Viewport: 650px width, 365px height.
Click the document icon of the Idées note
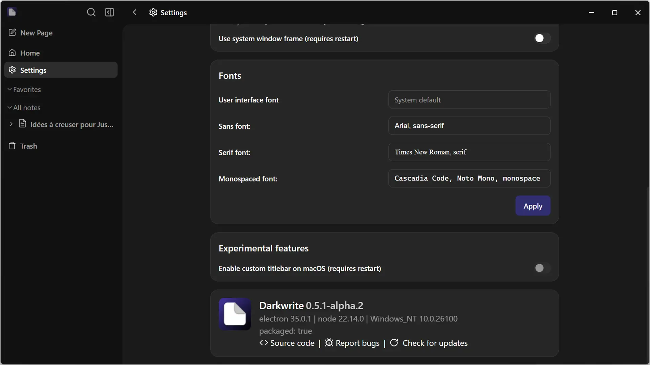(x=22, y=124)
